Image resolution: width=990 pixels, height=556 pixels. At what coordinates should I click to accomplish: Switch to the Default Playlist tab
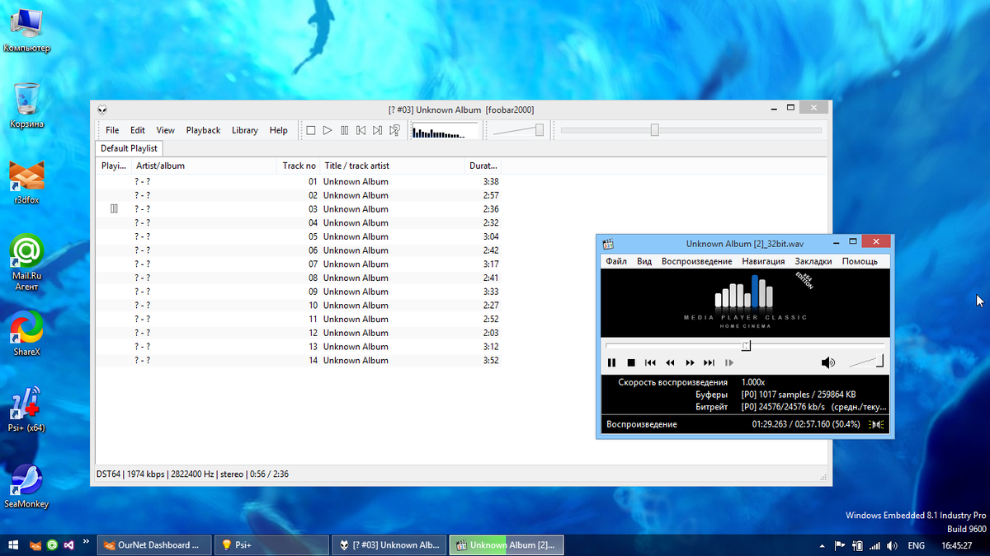click(x=129, y=148)
